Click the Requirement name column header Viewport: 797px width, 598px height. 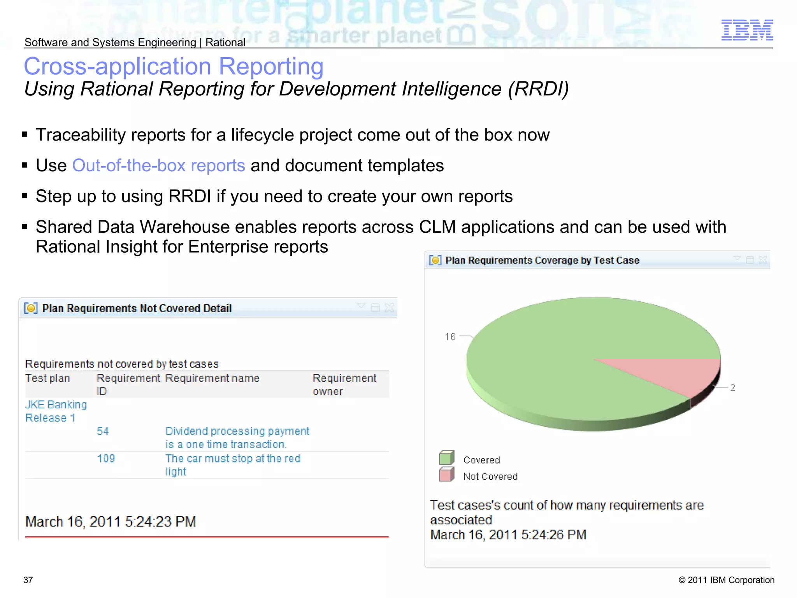(212, 378)
